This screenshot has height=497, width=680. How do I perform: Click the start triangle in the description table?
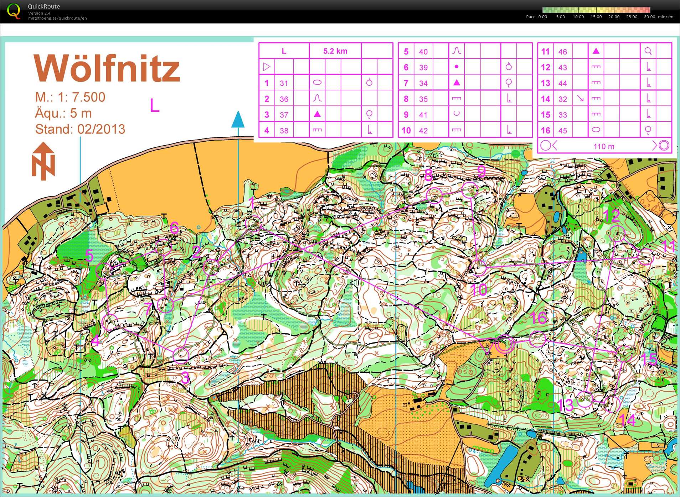pos(266,67)
